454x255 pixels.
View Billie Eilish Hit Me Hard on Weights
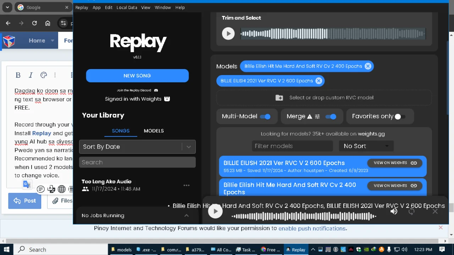point(395,186)
